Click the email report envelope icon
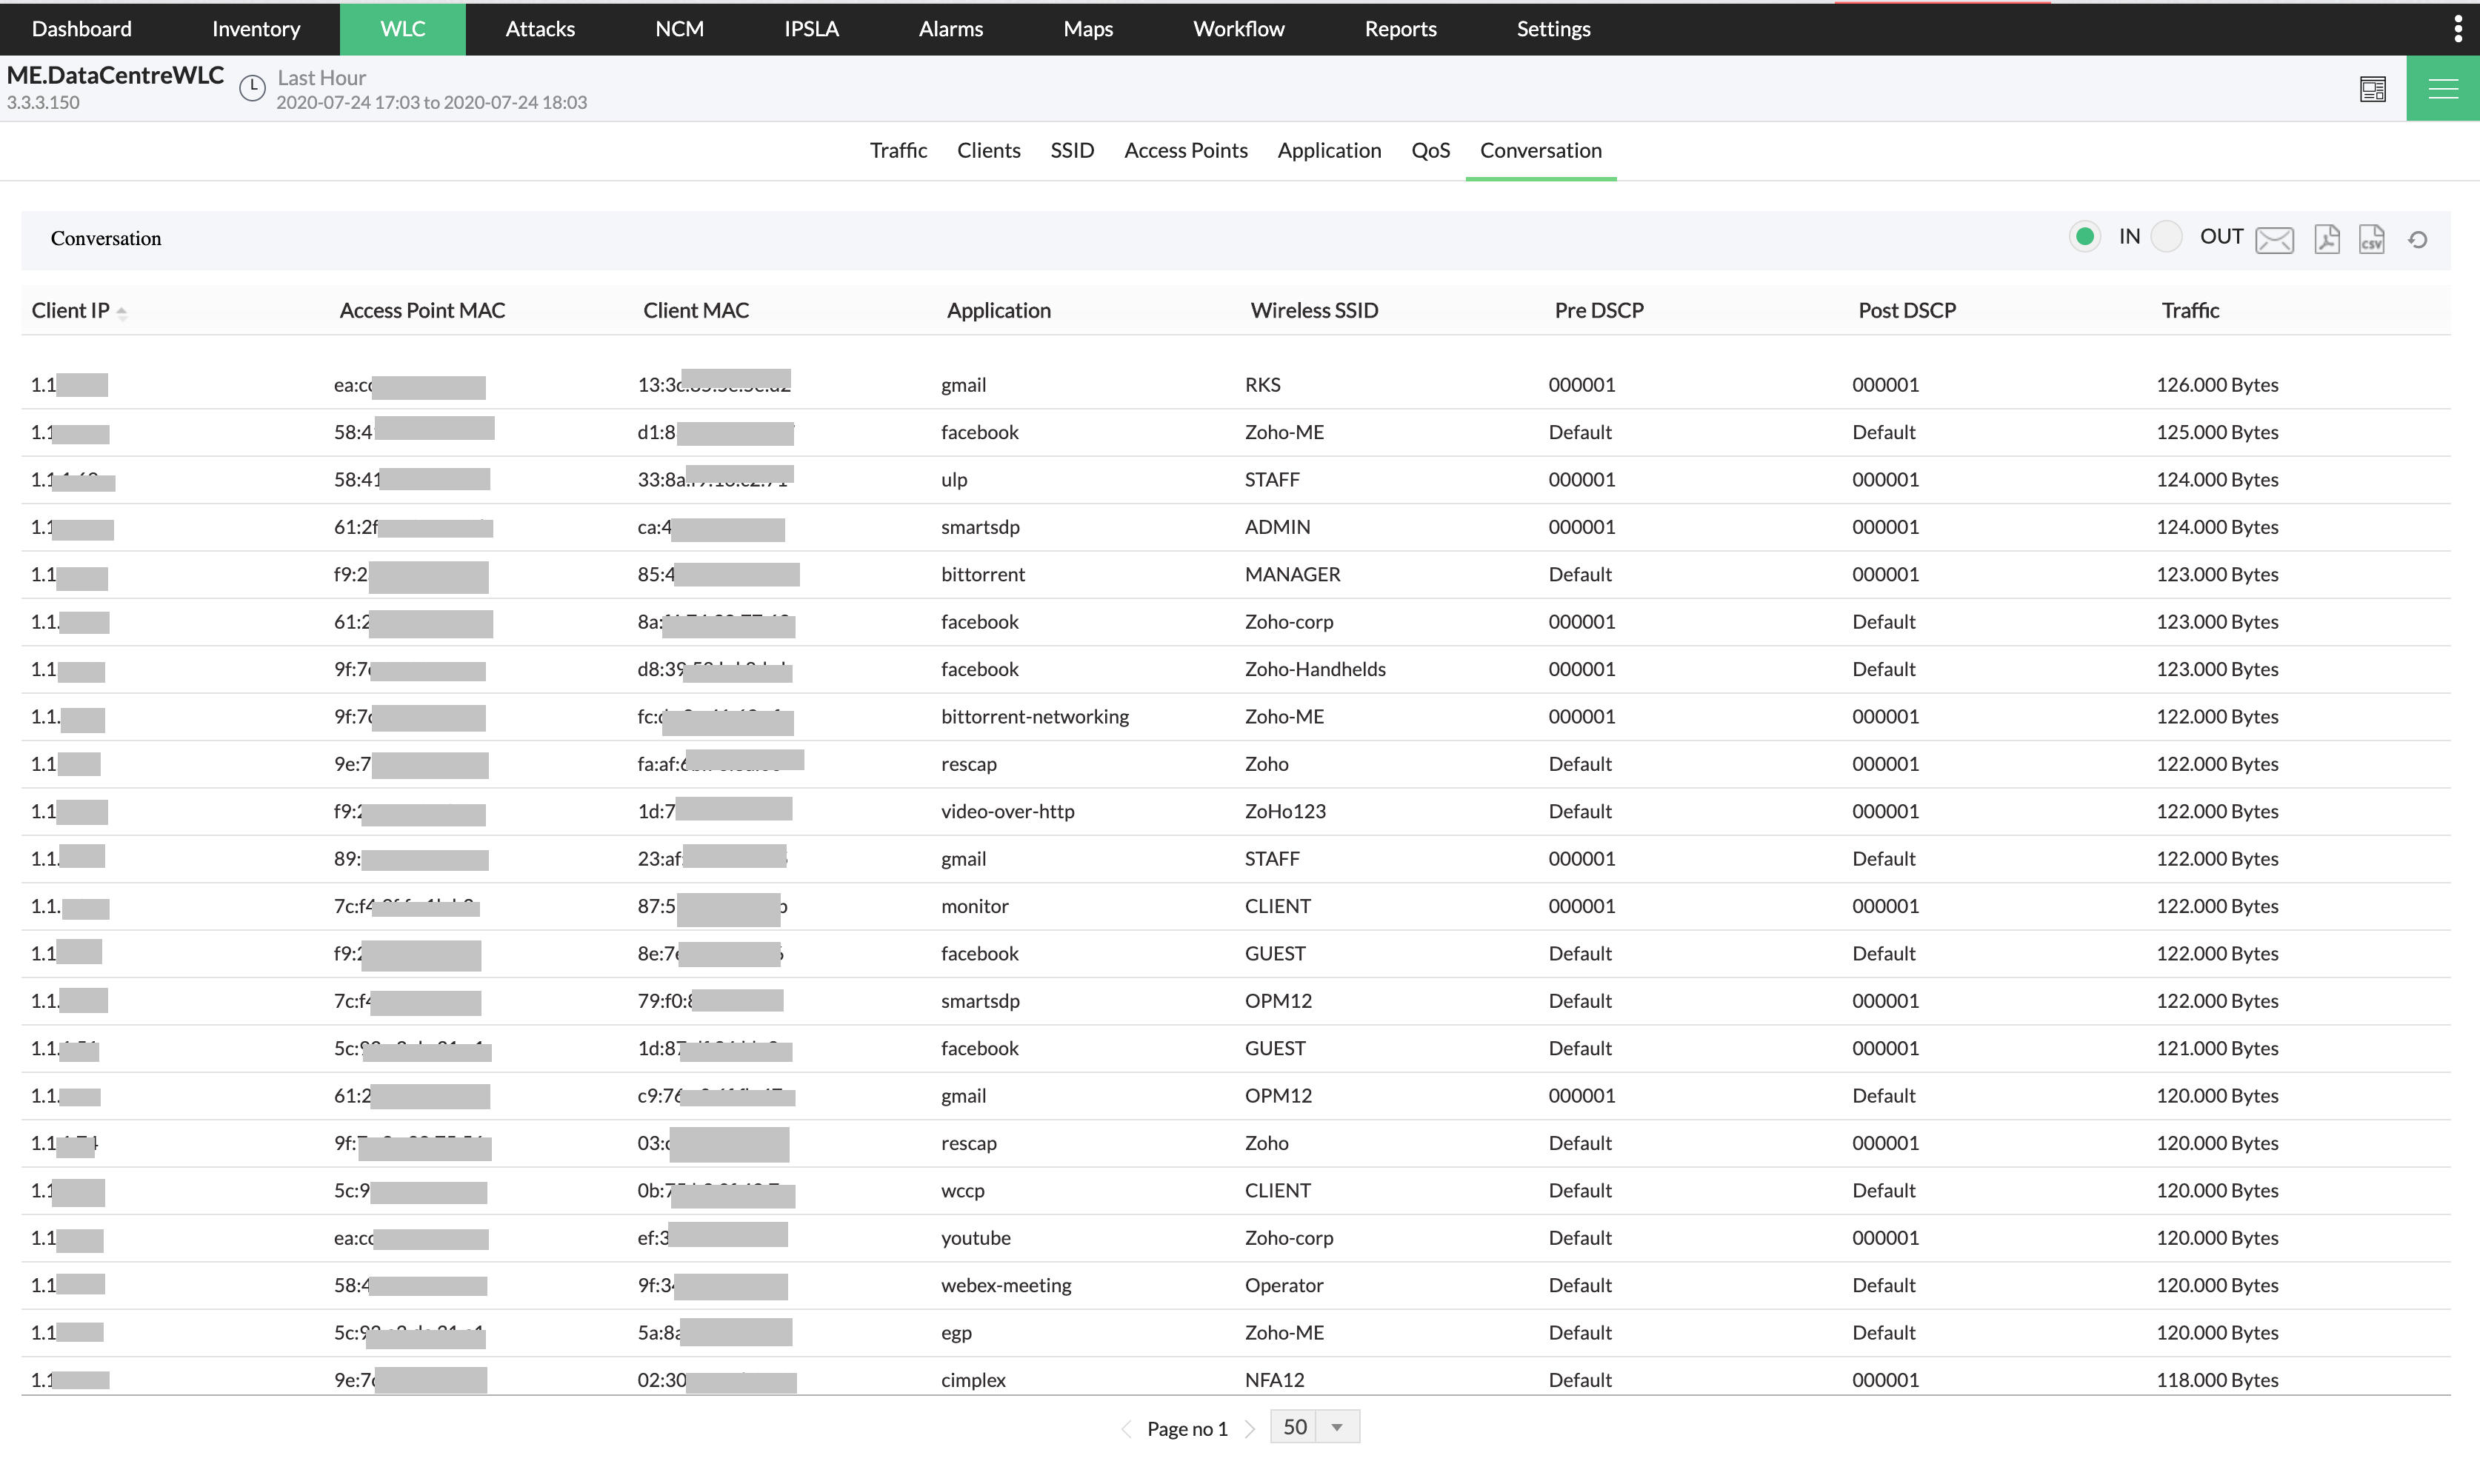 (2274, 239)
